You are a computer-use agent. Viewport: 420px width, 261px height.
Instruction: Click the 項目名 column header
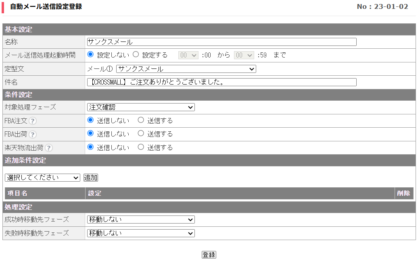point(45,193)
